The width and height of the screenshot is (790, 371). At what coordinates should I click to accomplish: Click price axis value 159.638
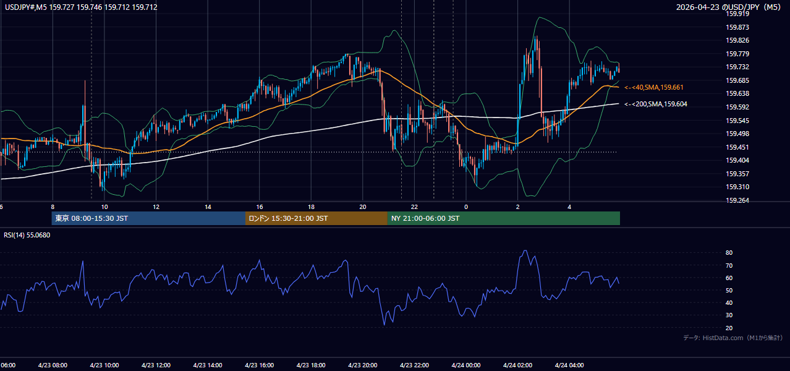737,94
